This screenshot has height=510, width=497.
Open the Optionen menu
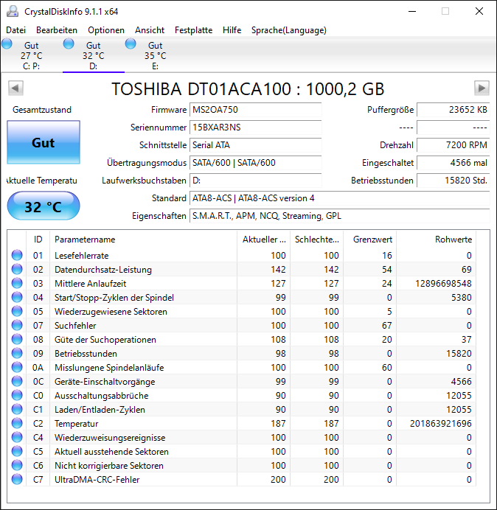point(106,30)
